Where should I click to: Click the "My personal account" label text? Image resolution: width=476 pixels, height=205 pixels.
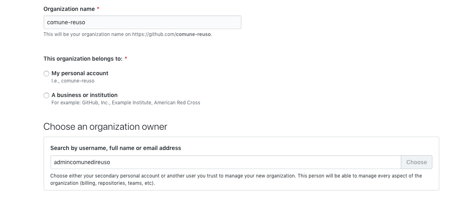[x=80, y=73]
